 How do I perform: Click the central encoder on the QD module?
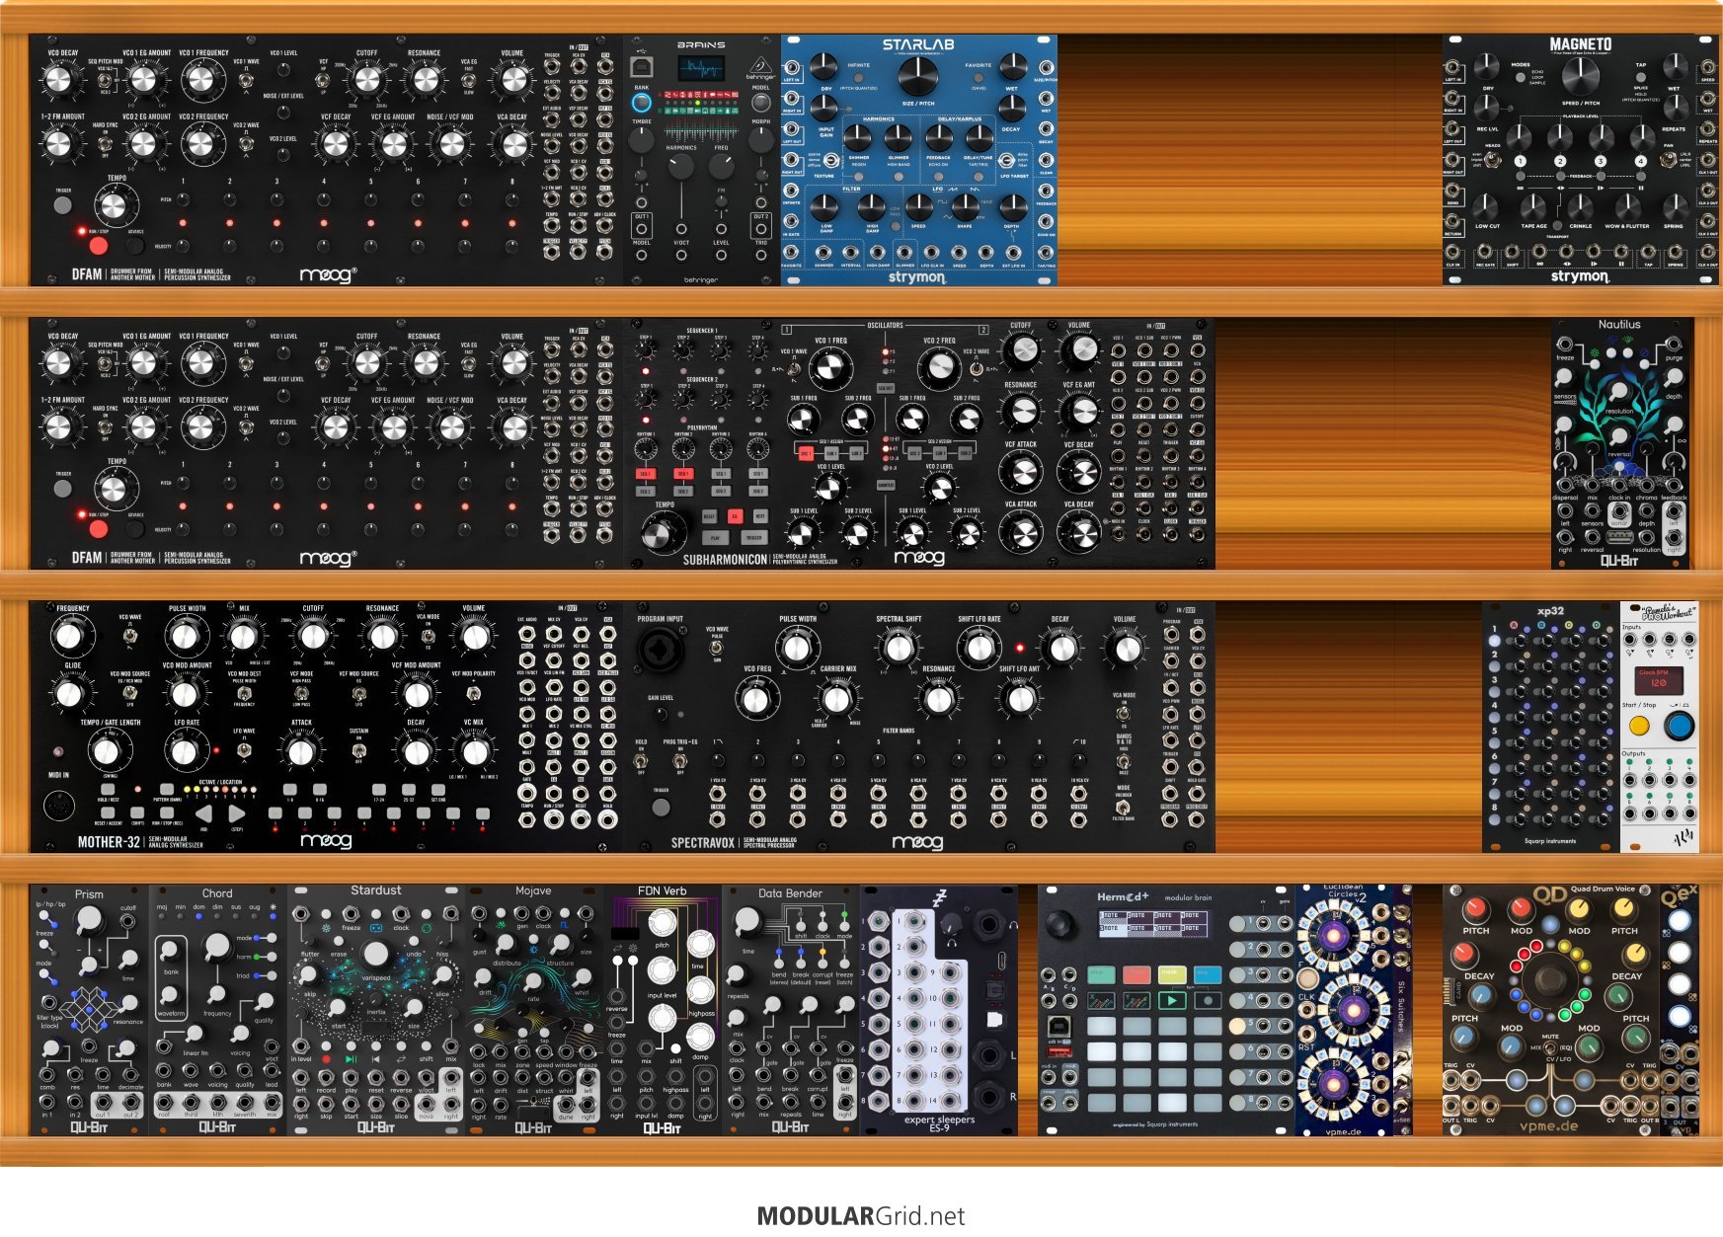(x=1548, y=980)
